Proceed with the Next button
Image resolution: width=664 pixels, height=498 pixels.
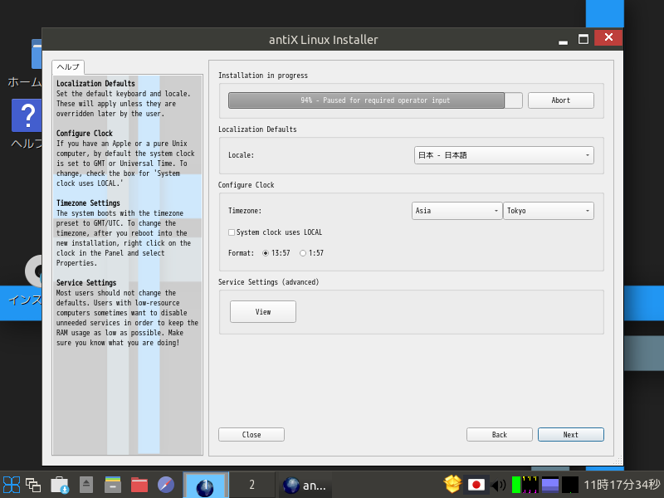tap(571, 434)
